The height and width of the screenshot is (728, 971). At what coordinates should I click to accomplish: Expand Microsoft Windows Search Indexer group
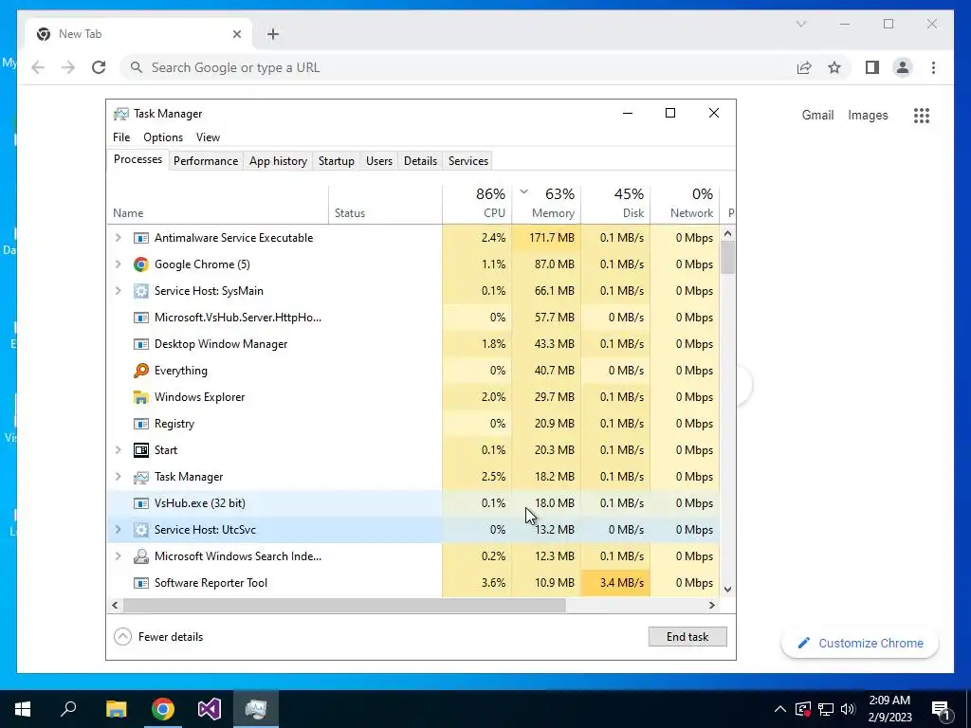pyautogui.click(x=118, y=555)
